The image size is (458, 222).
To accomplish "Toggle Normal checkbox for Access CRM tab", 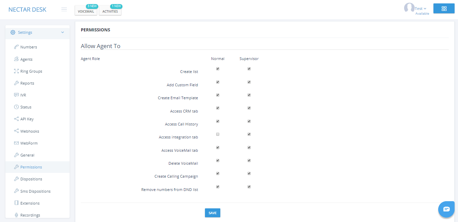I will [x=218, y=108].
